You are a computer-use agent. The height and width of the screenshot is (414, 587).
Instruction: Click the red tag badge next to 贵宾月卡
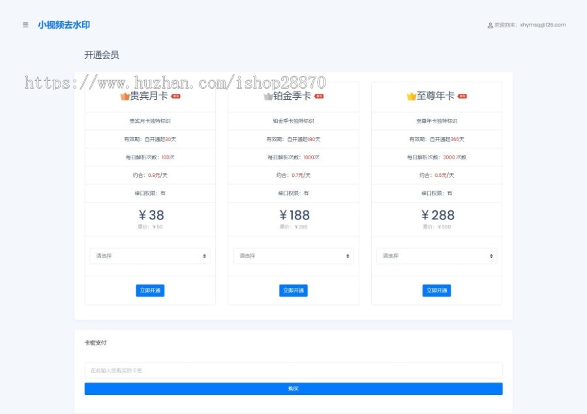(x=175, y=96)
